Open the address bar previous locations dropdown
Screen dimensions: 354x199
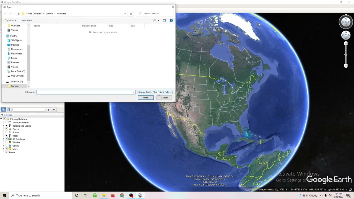tap(125, 14)
